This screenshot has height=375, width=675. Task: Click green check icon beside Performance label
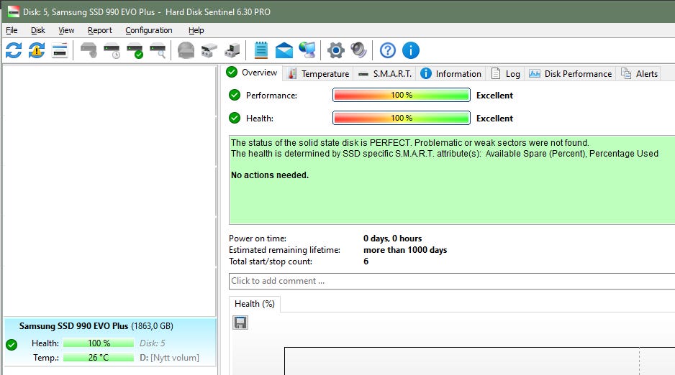tap(235, 95)
